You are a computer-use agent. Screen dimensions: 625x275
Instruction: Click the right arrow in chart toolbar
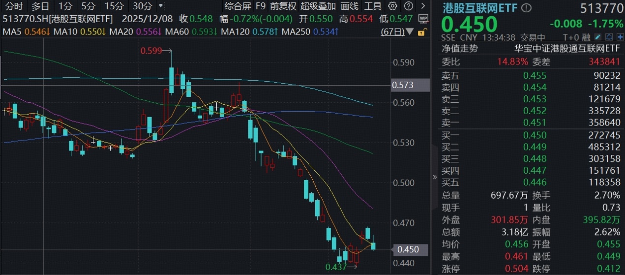[423, 6]
